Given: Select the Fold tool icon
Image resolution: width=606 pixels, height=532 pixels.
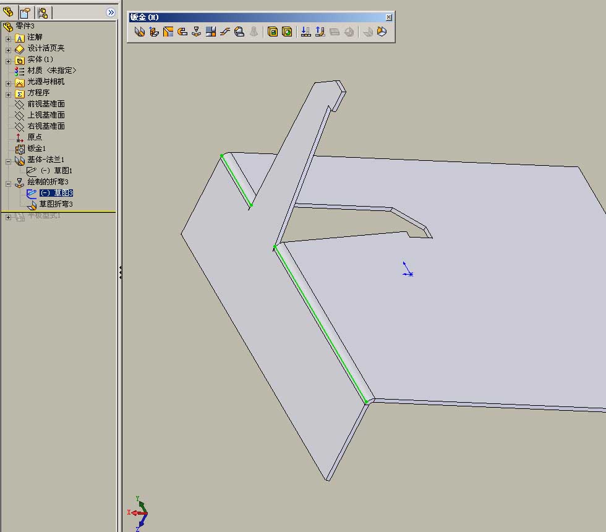Looking at the screenshot, I should [x=320, y=32].
